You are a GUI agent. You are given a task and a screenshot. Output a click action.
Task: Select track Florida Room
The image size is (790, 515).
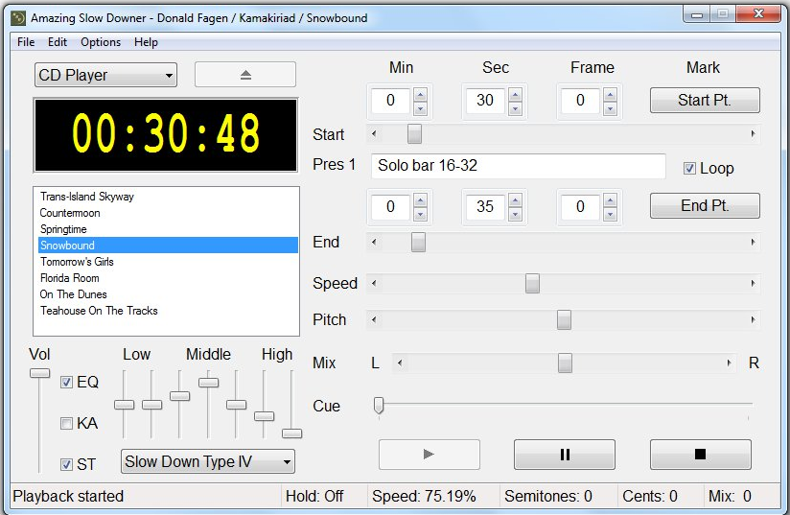coord(168,278)
